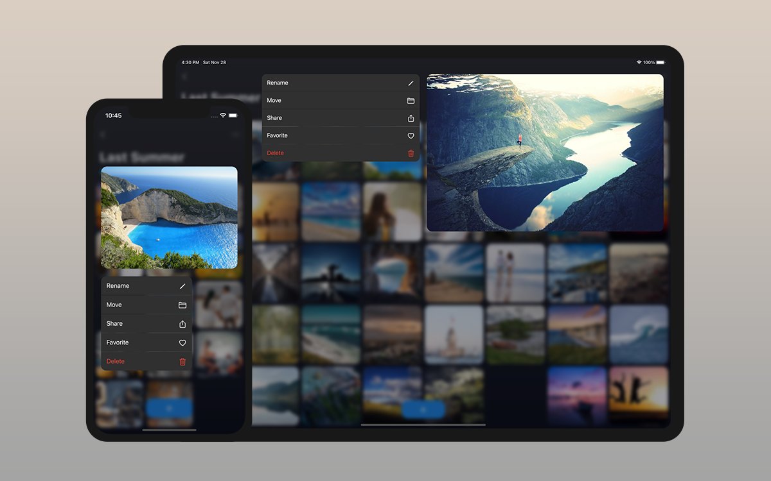The width and height of the screenshot is (771, 481).
Task: Tap Share in the iPhone context menu
Action: point(146,324)
